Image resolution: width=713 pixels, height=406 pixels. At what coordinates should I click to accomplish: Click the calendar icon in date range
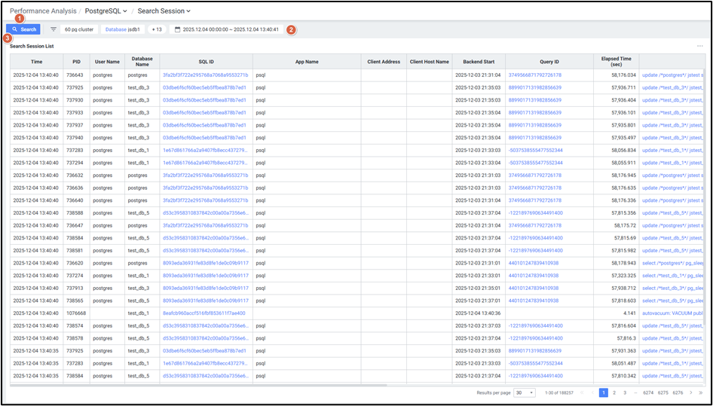pyautogui.click(x=178, y=29)
